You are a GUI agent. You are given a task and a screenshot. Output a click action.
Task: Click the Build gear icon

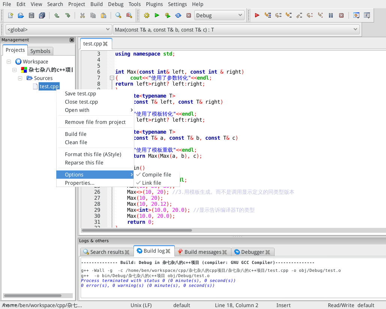(x=147, y=15)
